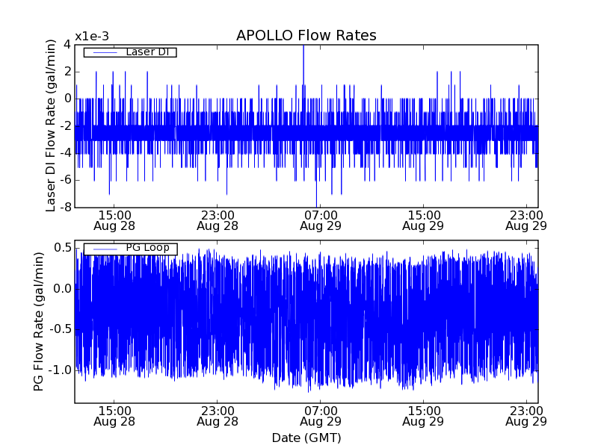Click the Date (GMT) x-axis label
Screen dimensions: 598x448
(x=306, y=438)
